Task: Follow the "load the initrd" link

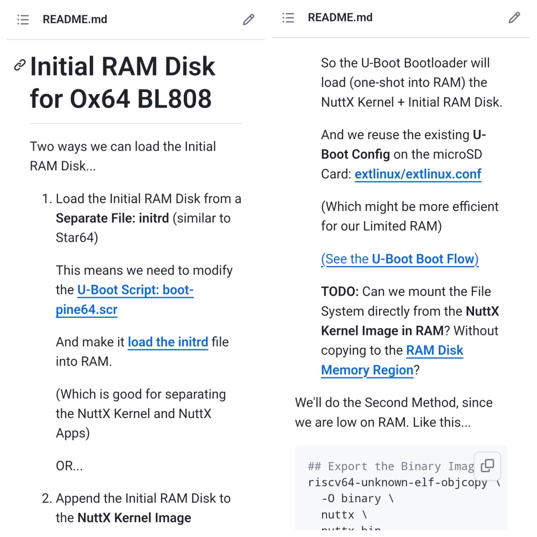Action: (168, 342)
